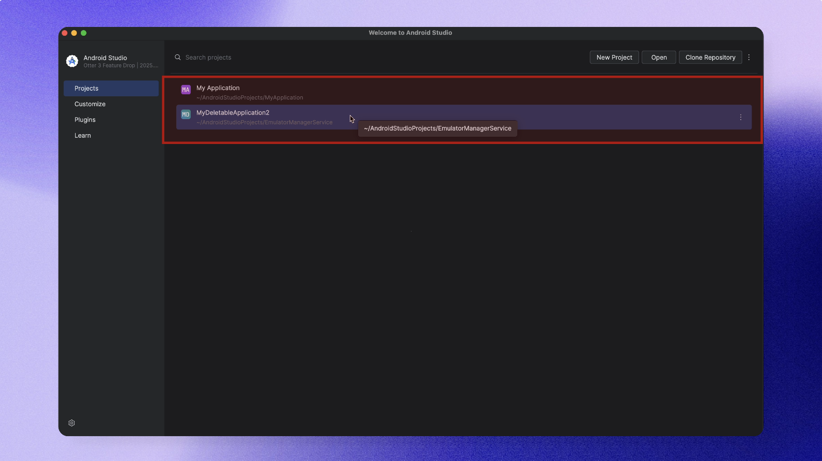
Task: Click the Otter 3 Feature Drop version text
Action: point(121,66)
